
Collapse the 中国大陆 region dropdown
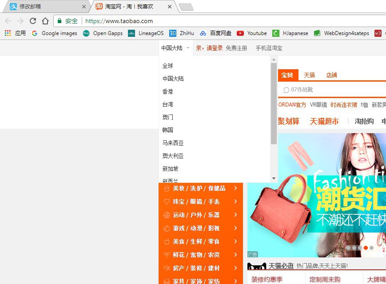pyautogui.click(x=175, y=48)
